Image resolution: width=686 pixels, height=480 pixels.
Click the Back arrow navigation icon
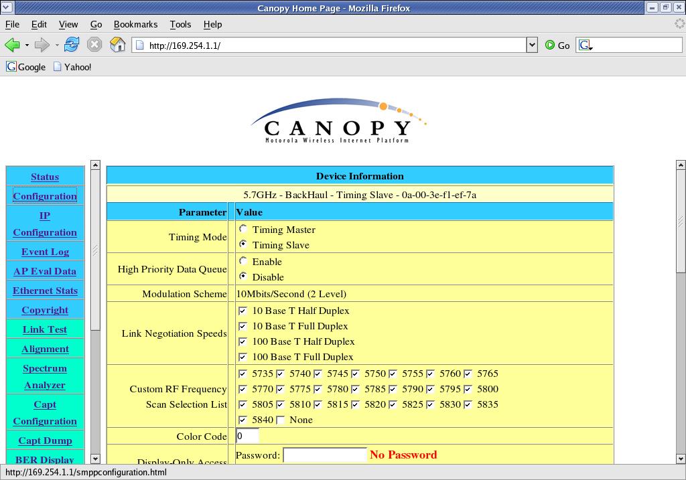pyautogui.click(x=12, y=45)
